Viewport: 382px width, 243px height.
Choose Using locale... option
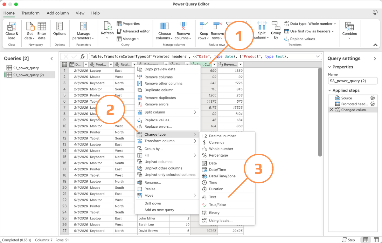227,221
